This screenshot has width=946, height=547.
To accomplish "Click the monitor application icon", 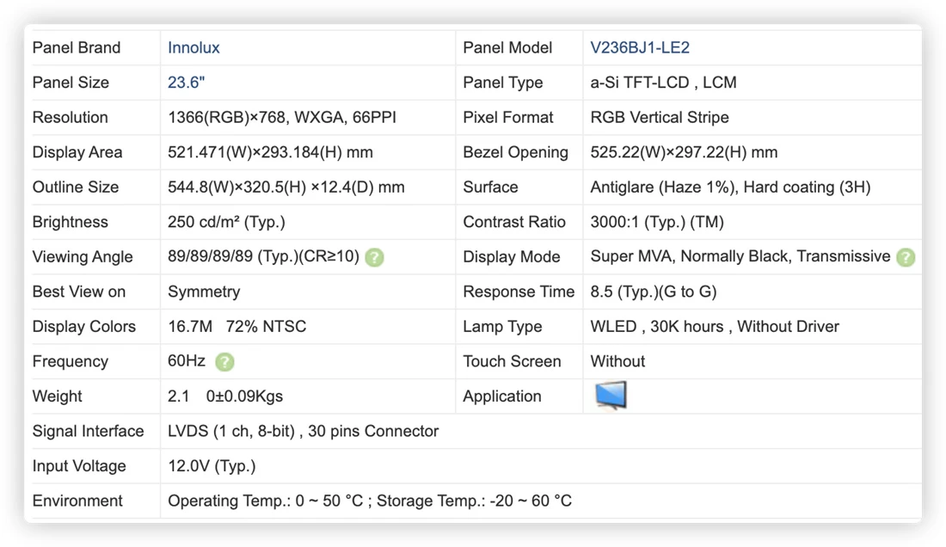I will point(611,396).
